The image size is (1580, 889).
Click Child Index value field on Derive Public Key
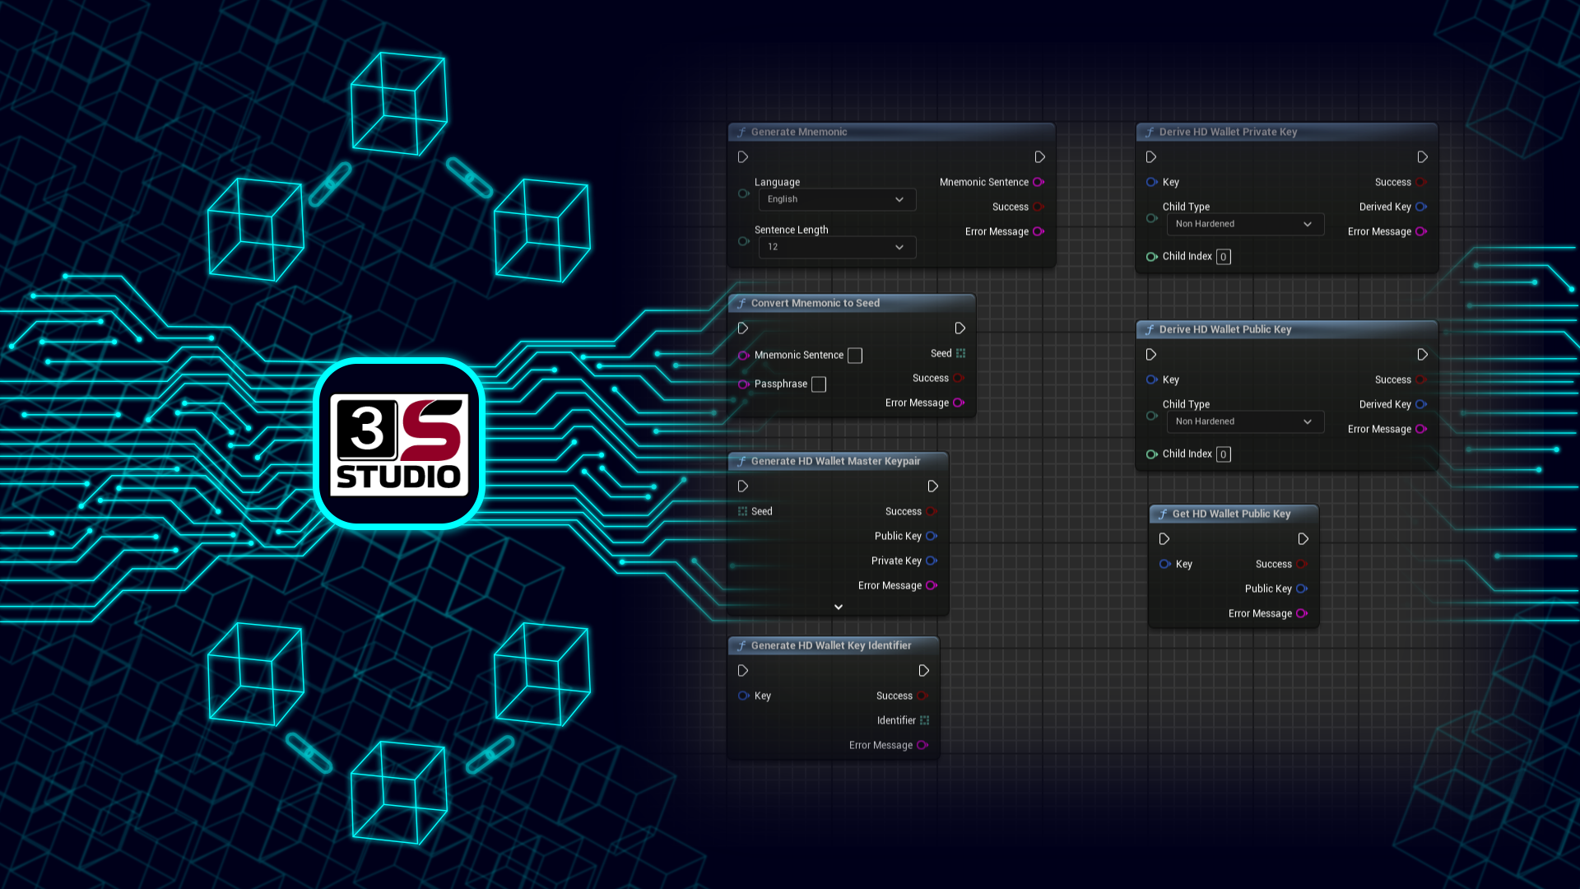(x=1224, y=454)
